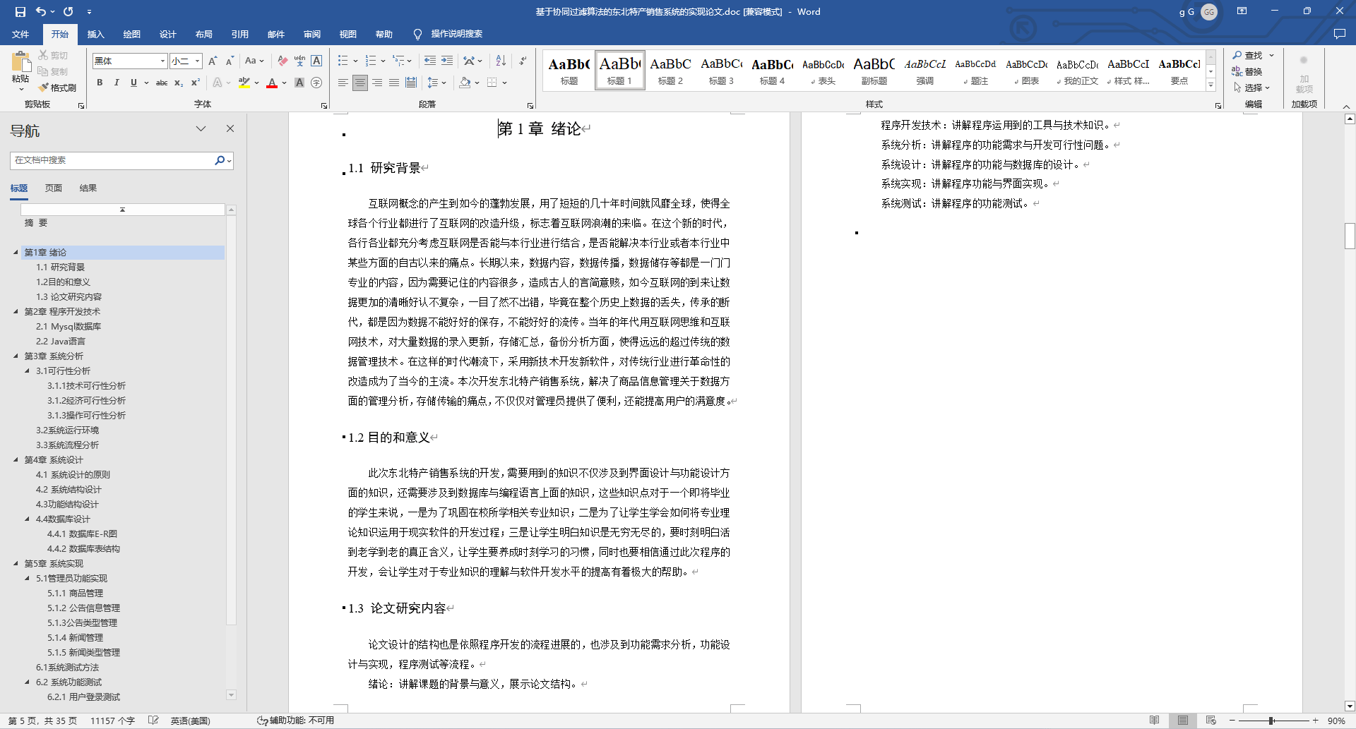Open line spacing dropdown
This screenshot has height=729, width=1356.
437,83
